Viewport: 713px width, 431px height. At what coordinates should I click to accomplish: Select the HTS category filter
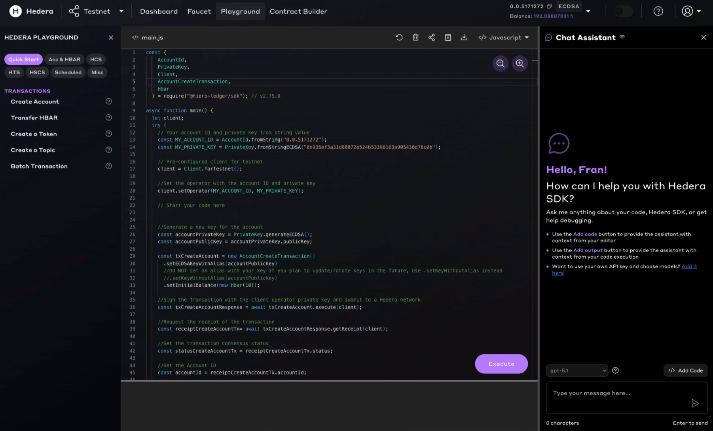click(14, 72)
